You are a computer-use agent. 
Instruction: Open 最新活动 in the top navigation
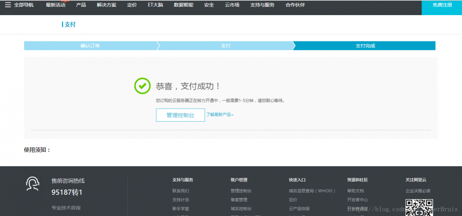pos(56,5)
